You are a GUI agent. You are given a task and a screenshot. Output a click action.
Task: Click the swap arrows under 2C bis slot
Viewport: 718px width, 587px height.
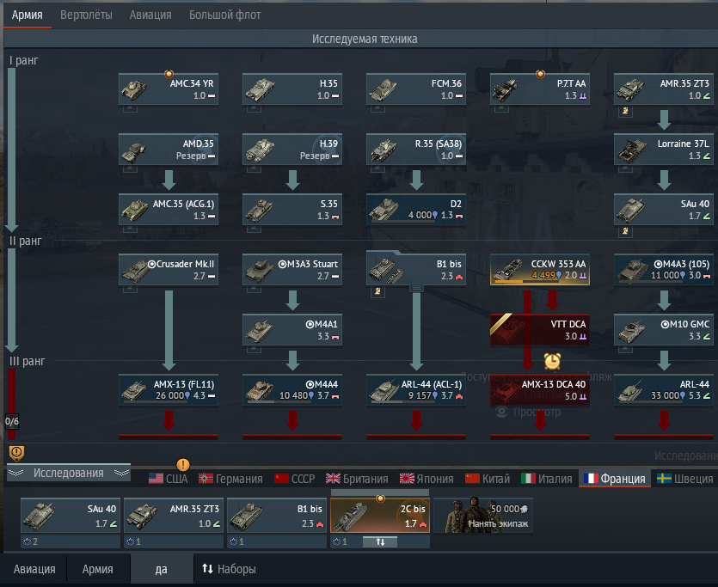coord(380,541)
